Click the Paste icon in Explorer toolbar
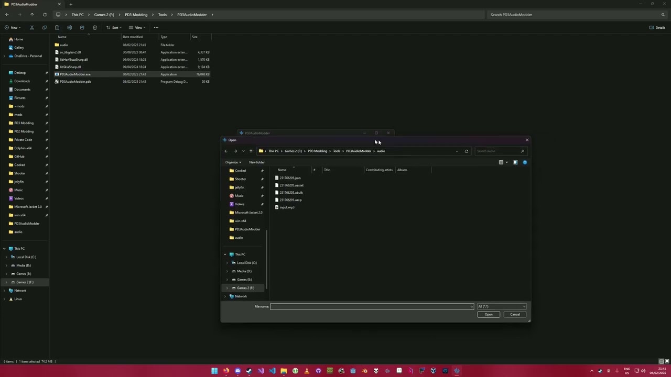 coord(57,28)
